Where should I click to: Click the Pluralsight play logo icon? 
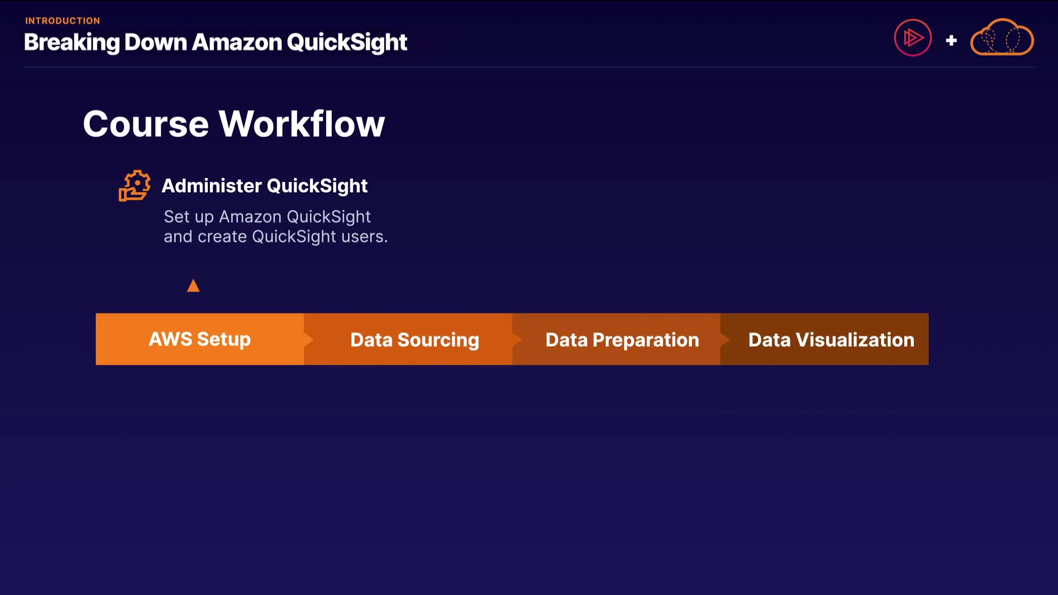913,38
